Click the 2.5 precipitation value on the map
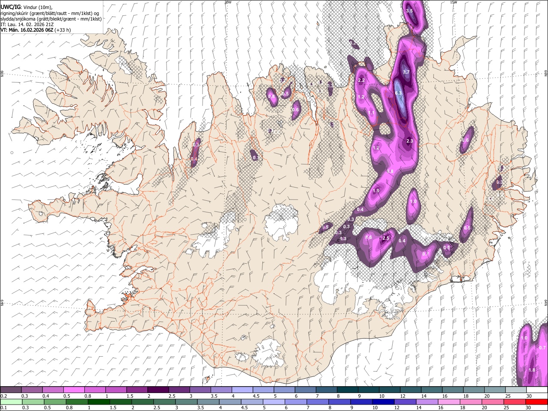 (x=386, y=238)
